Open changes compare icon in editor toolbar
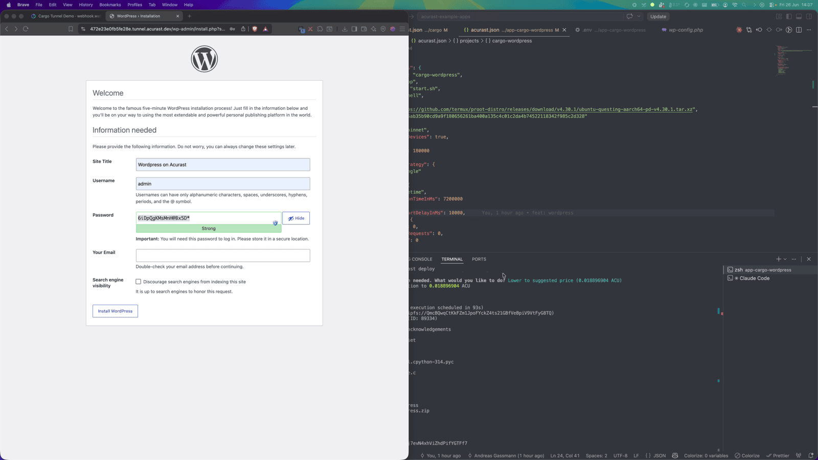The height and width of the screenshot is (460, 818). coord(749,30)
